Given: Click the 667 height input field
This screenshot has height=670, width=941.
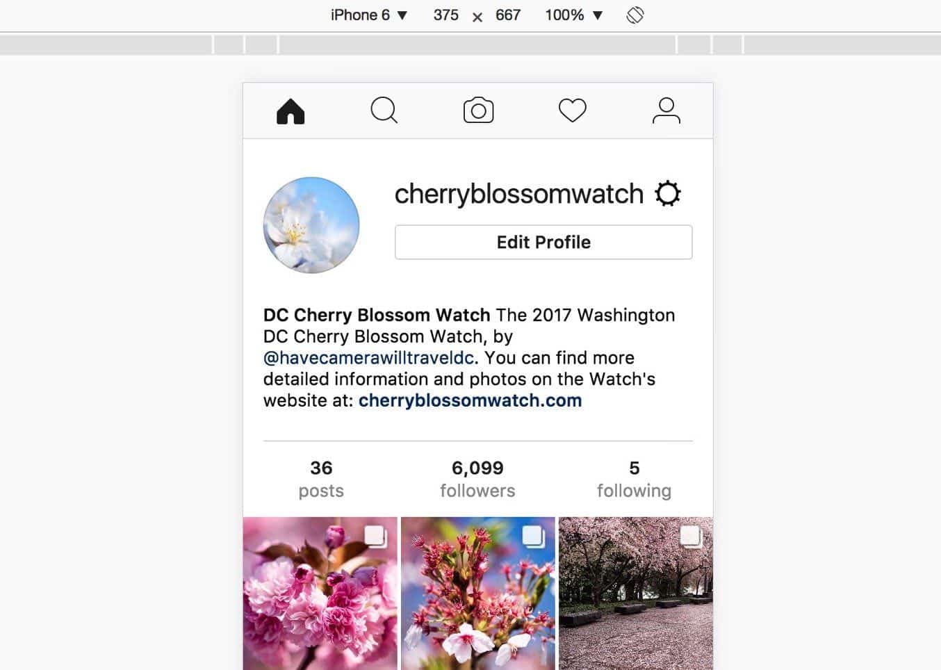Looking at the screenshot, I should pyautogui.click(x=508, y=15).
